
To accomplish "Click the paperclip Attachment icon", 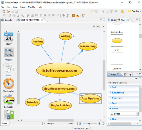I will [x=28, y=15].
